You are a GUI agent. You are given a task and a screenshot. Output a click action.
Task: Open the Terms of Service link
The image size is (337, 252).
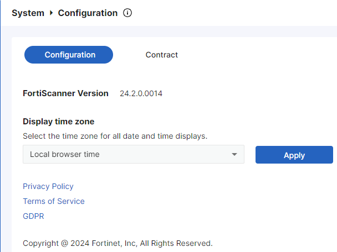click(x=54, y=201)
